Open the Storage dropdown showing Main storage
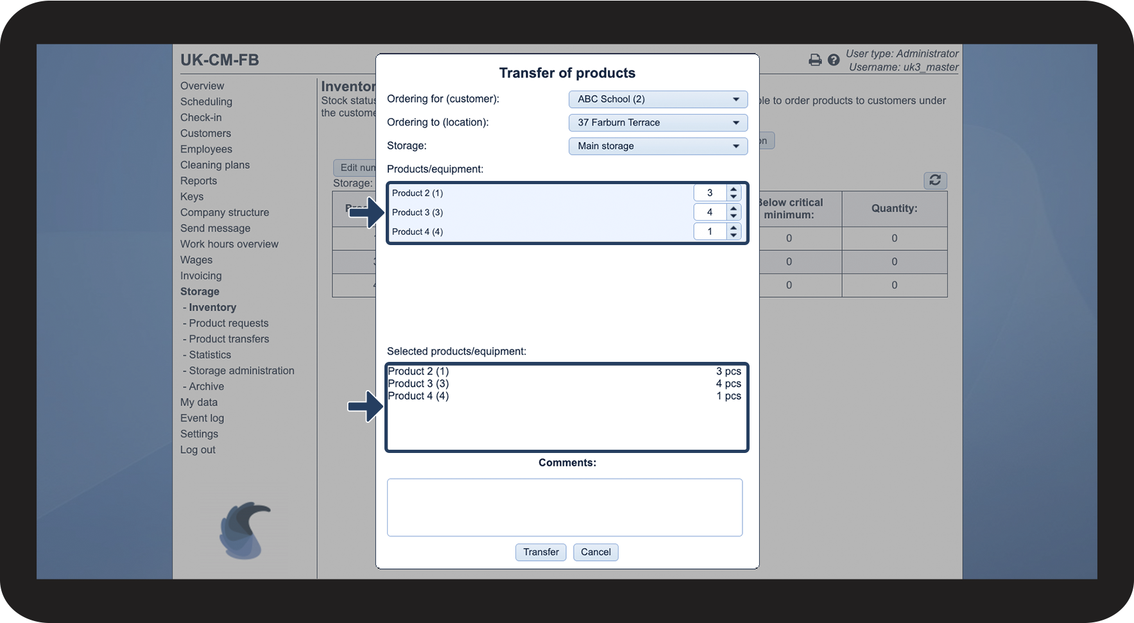1134x623 pixels. [658, 146]
